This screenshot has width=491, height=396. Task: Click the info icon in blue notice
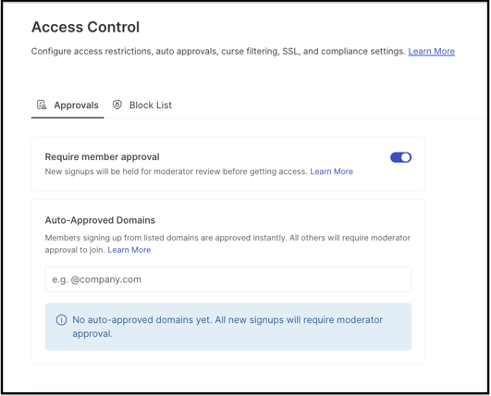61,320
